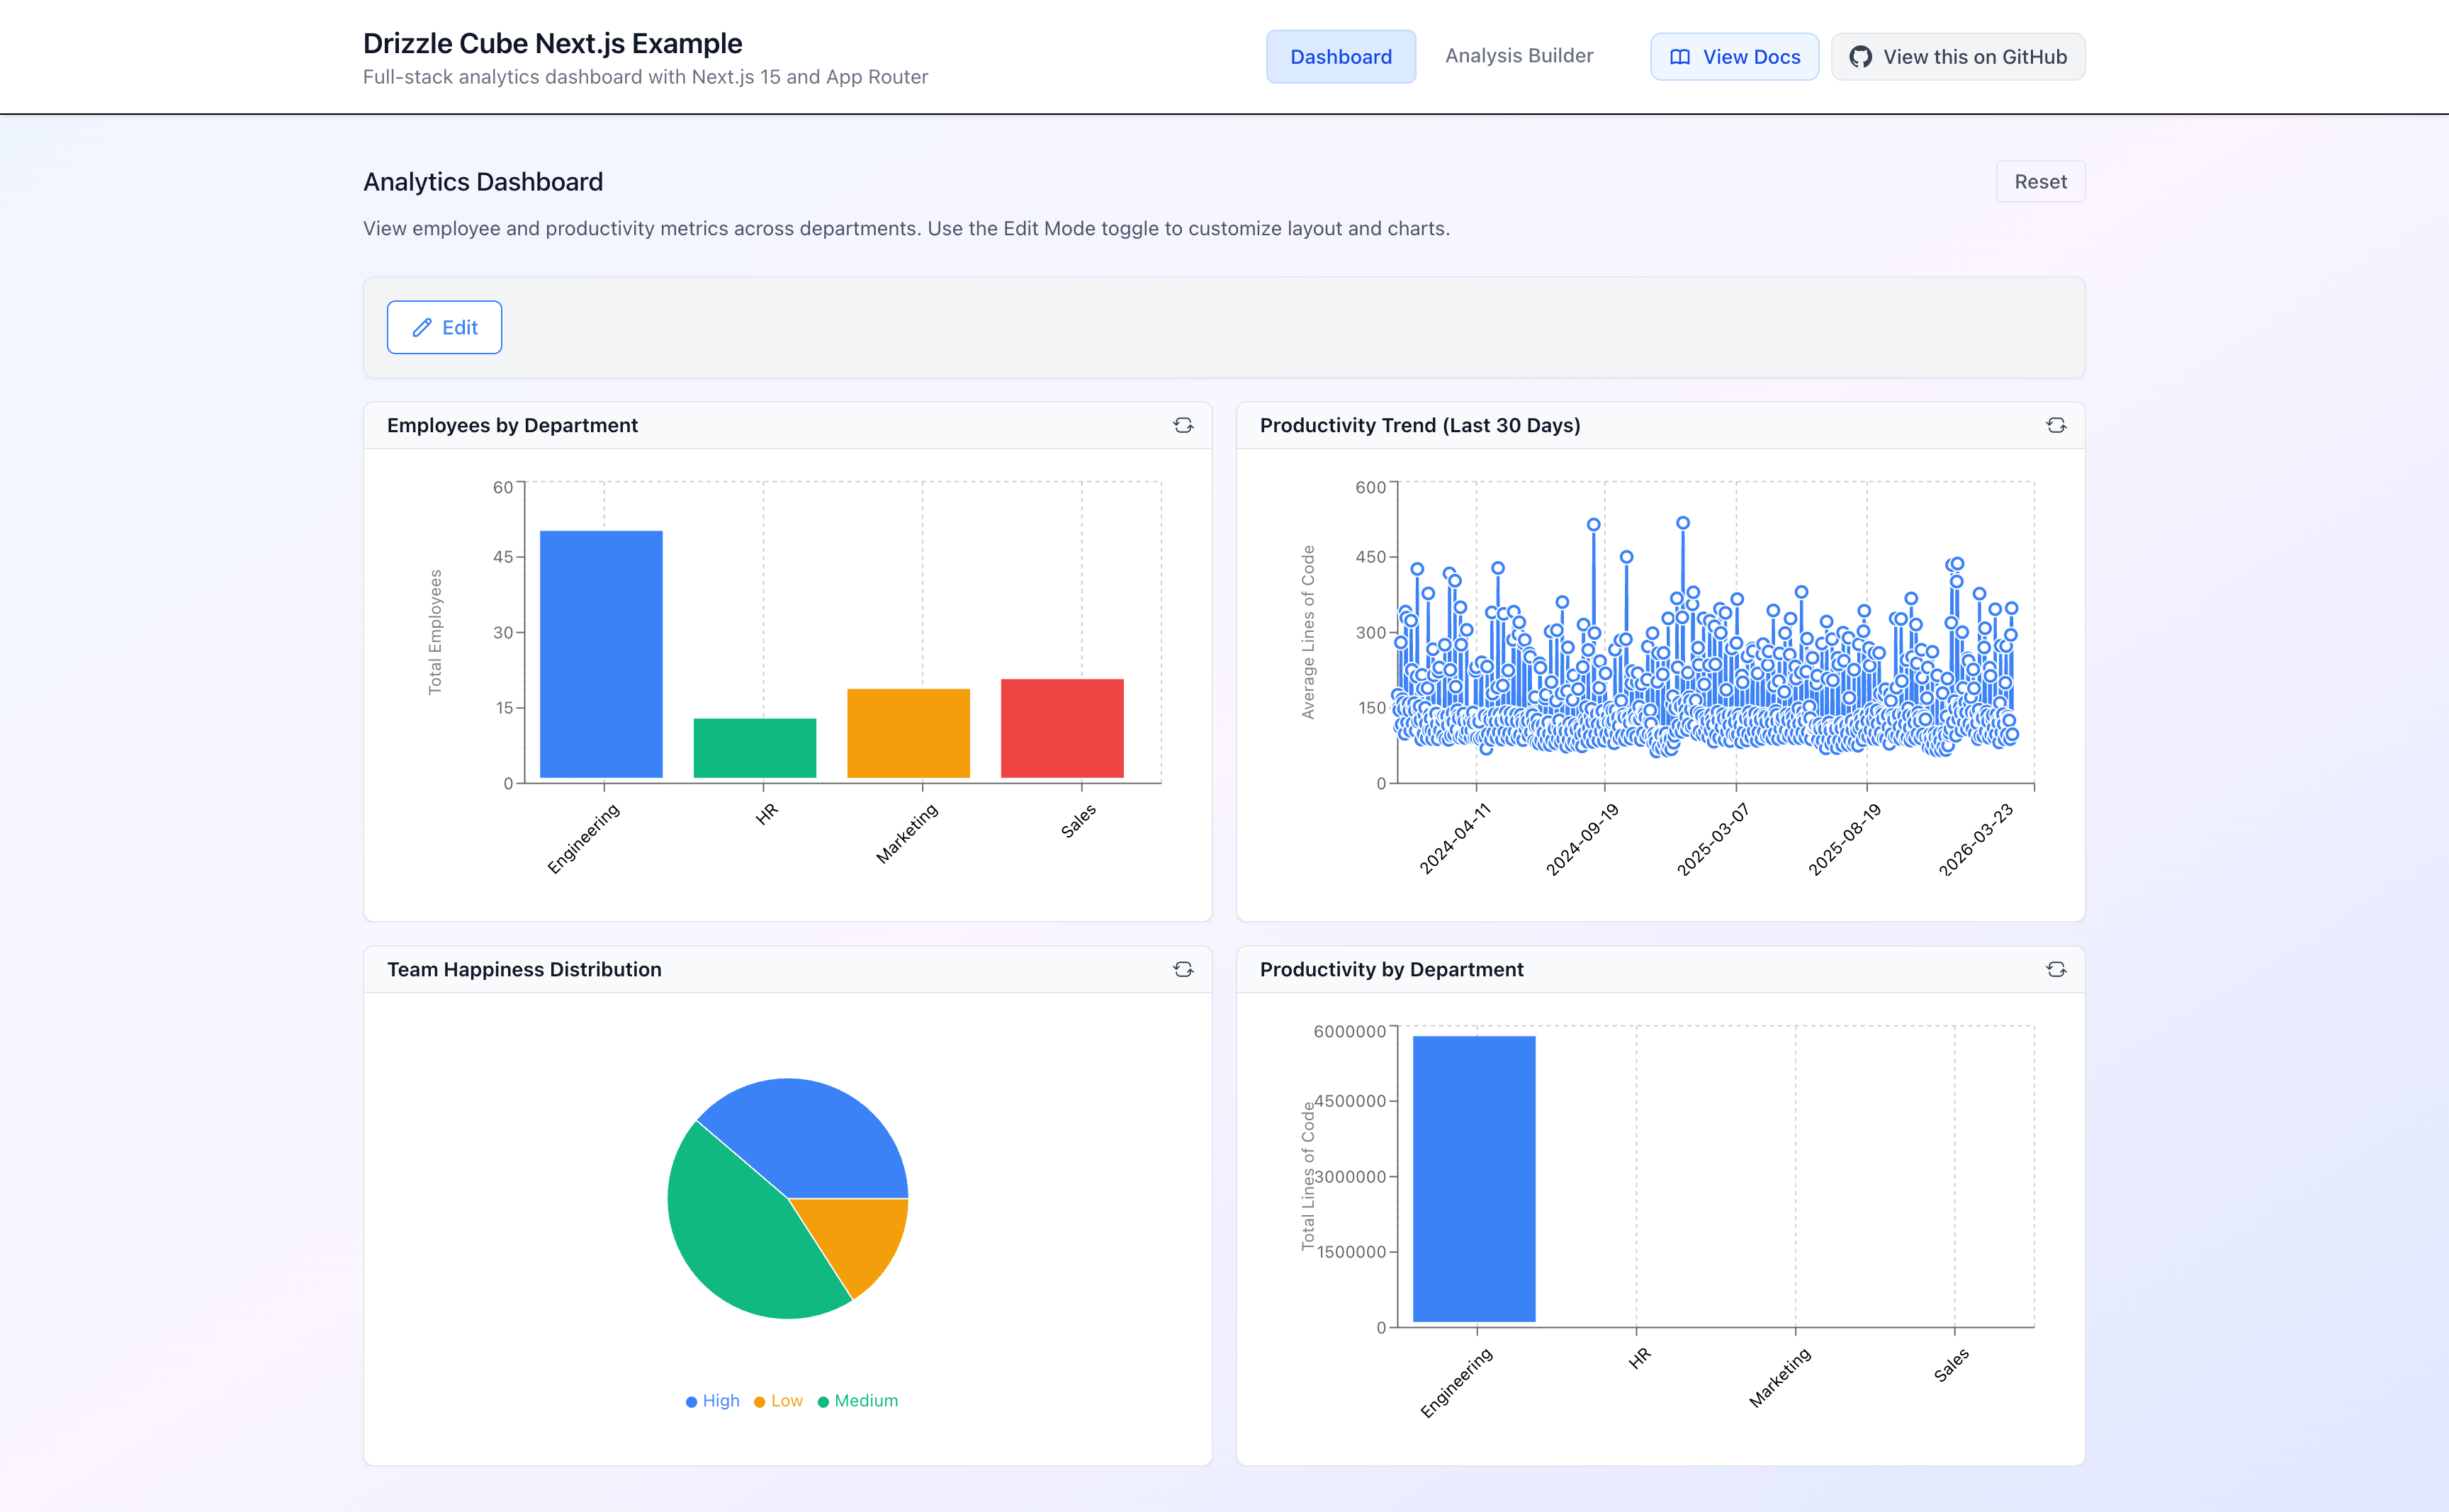This screenshot has height=1512, width=2449.
Task: Switch to the Analysis Builder tab
Action: [1518, 56]
